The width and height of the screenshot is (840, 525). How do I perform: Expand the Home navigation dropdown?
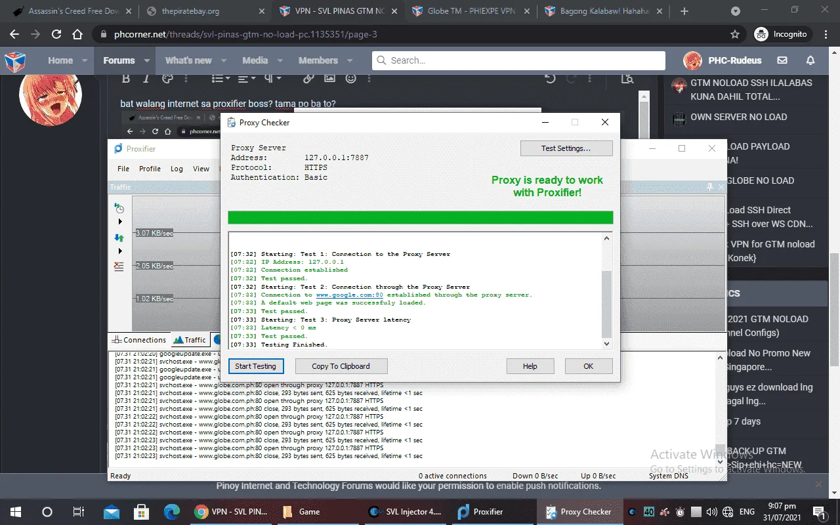(x=85, y=60)
